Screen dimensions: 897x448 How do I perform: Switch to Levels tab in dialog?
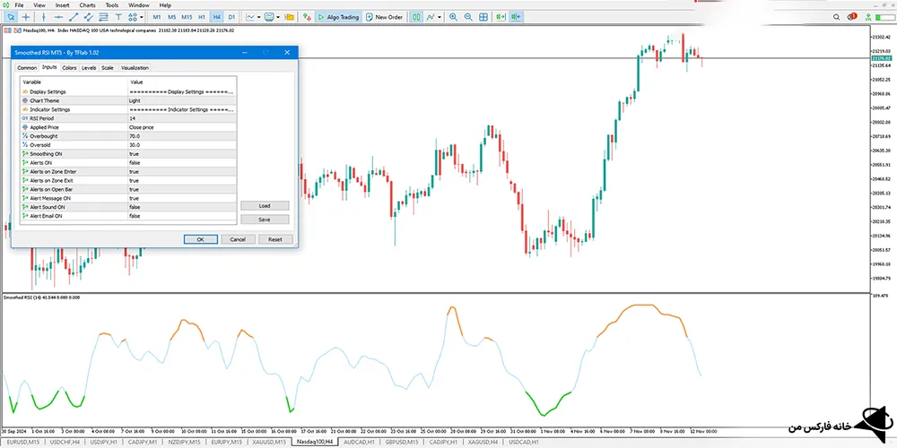coord(89,68)
